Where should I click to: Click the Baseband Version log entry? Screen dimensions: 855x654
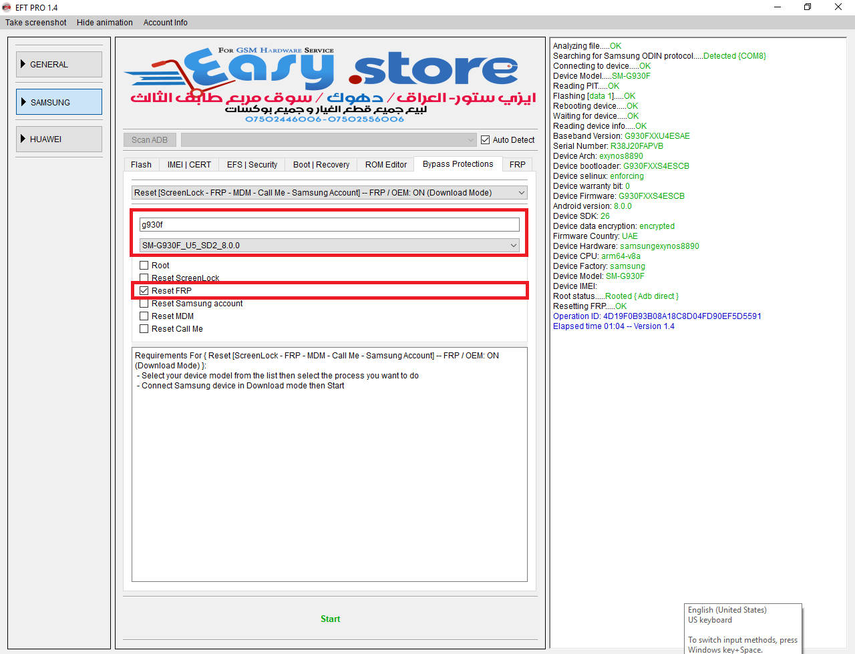(621, 136)
